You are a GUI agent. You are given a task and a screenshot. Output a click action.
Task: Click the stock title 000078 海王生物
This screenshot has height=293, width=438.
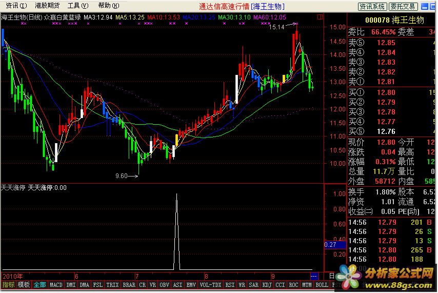(394, 20)
